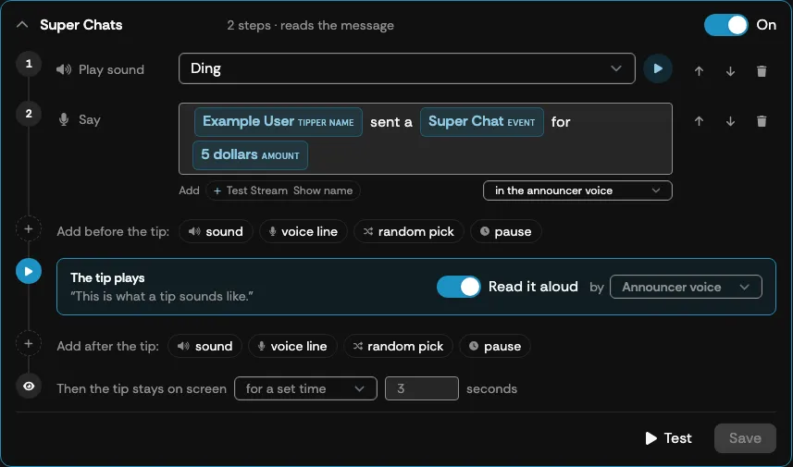
Task: Click the Test button
Action: [668, 438]
